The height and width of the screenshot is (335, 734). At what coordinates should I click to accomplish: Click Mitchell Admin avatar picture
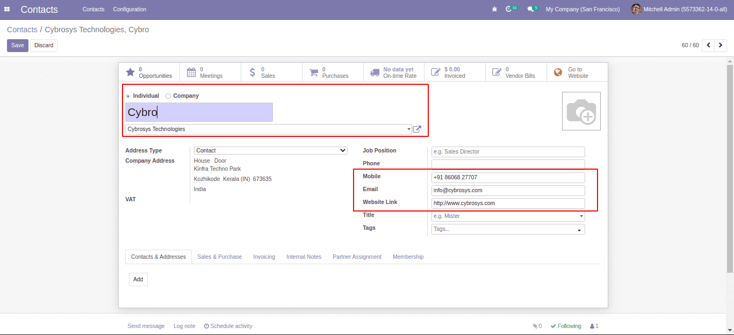click(x=636, y=9)
